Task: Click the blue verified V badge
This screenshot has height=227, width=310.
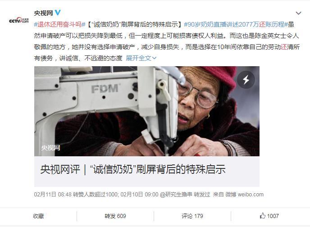Action: point(58,13)
